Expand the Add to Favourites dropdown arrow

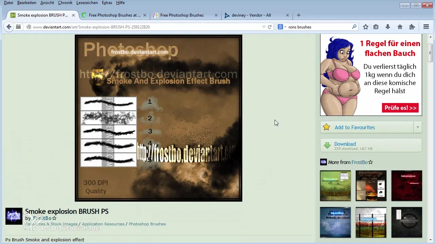(417, 127)
